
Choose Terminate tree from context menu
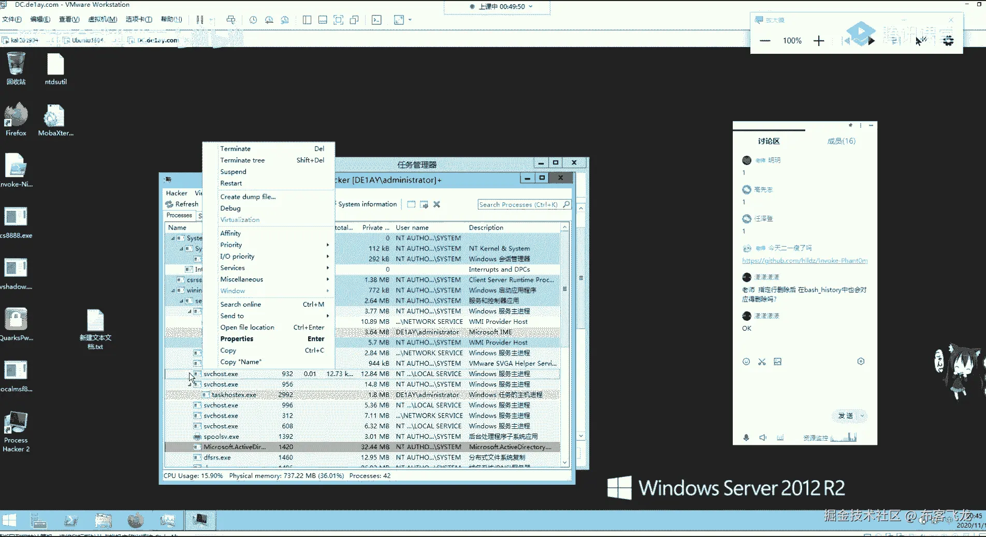(x=268, y=160)
